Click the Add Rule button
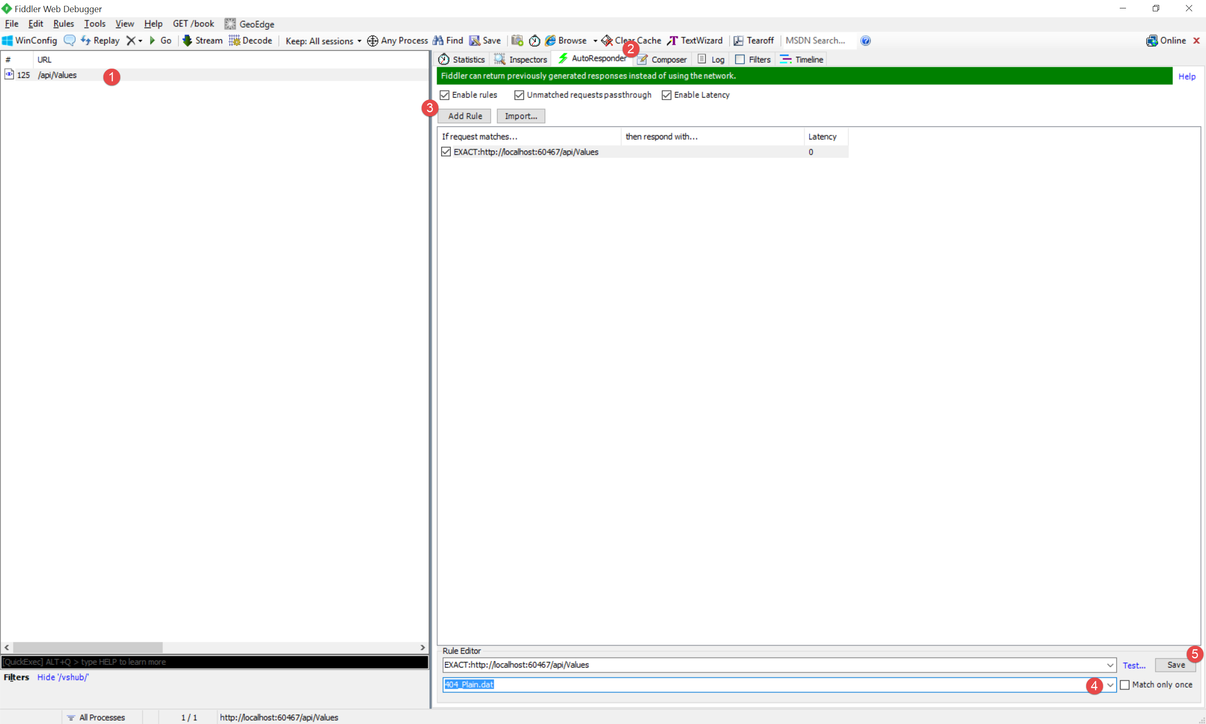The image size is (1206, 724). point(465,116)
